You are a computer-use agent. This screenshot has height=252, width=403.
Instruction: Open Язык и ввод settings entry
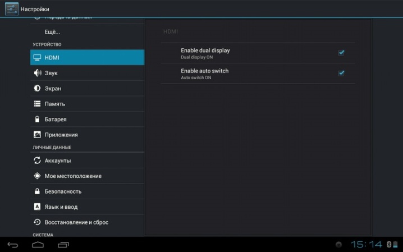[x=87, y=207]
